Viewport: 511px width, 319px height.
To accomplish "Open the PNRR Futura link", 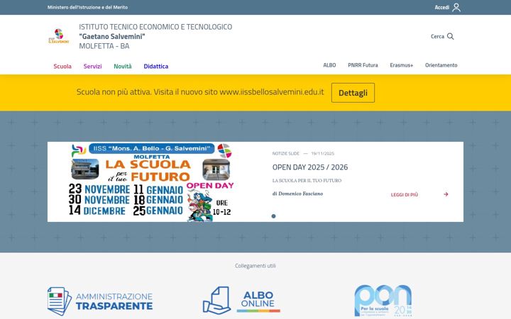I will pyautogui.click(x=363, y=65).
